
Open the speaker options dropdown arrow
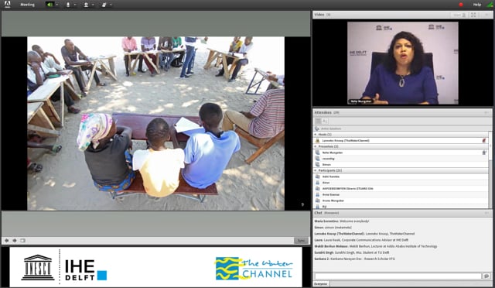coord(56,5)
